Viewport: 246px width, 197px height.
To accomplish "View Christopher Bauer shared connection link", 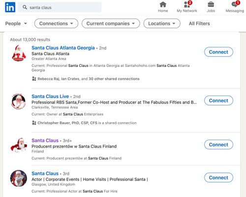I will (x=87, y=123).
